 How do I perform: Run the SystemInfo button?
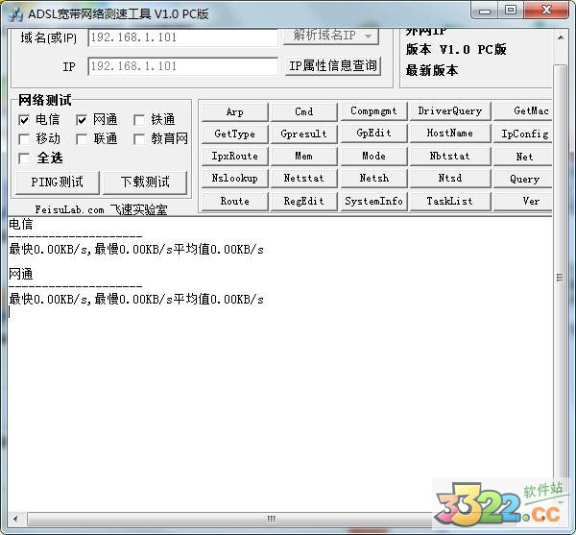[x=373, y=202]
